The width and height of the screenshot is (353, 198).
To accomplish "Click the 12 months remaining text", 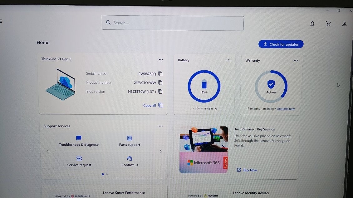I will point(260,109).
